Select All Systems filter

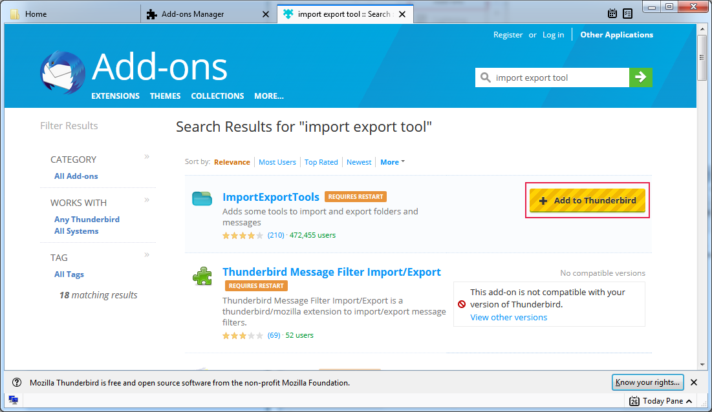pyautogui.click(x=76, y=231)
